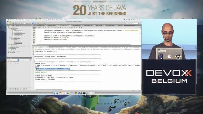The image size is (203, 114).
Task: Open the Profile menu
Action: [x=49, y=20]
